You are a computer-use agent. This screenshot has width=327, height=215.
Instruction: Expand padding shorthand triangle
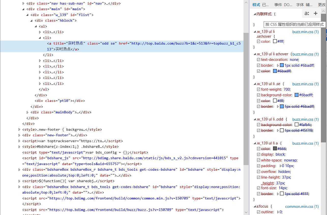tap(280, 166)
